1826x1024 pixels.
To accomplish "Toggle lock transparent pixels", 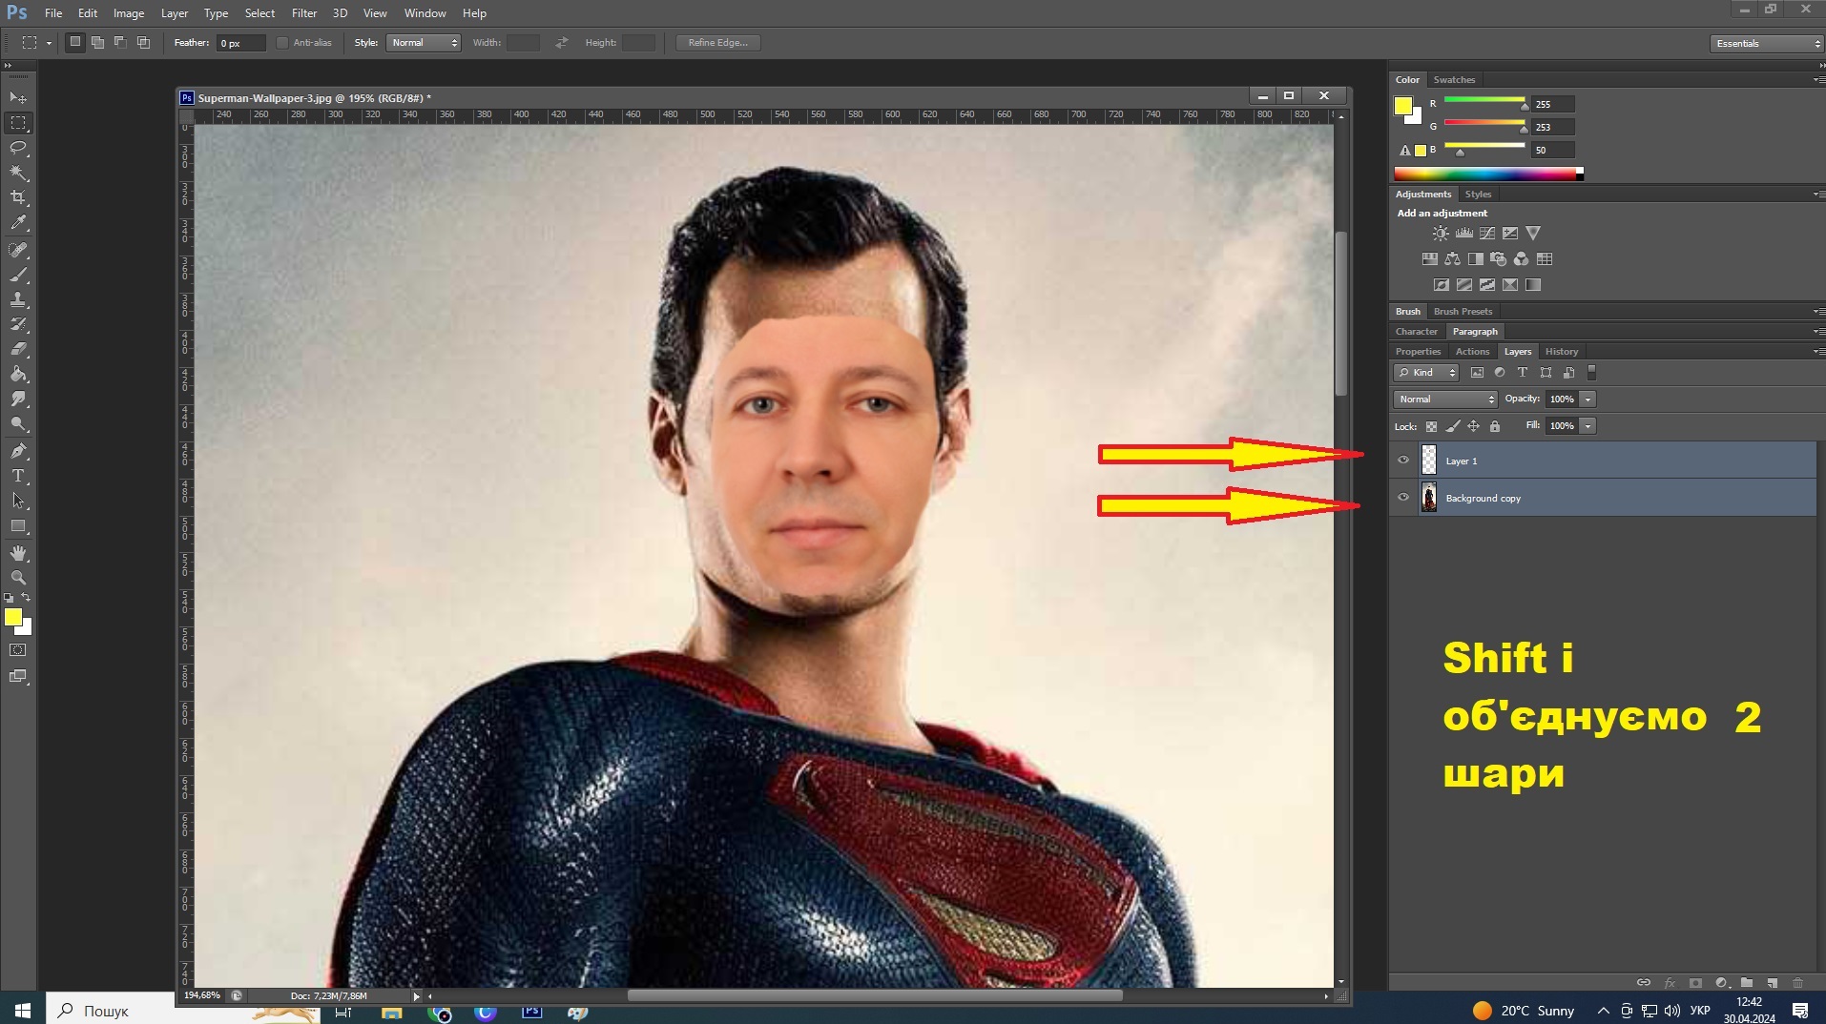I will (x=1431, y=426).
